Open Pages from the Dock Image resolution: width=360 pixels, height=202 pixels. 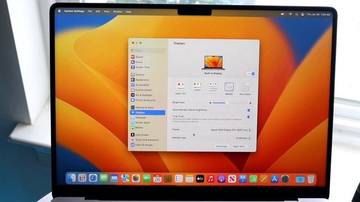point(264,179)
